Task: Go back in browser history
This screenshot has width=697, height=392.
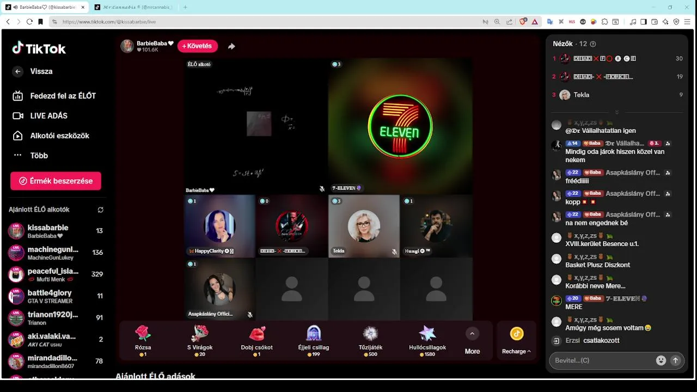Action: [x=8, y=22]
